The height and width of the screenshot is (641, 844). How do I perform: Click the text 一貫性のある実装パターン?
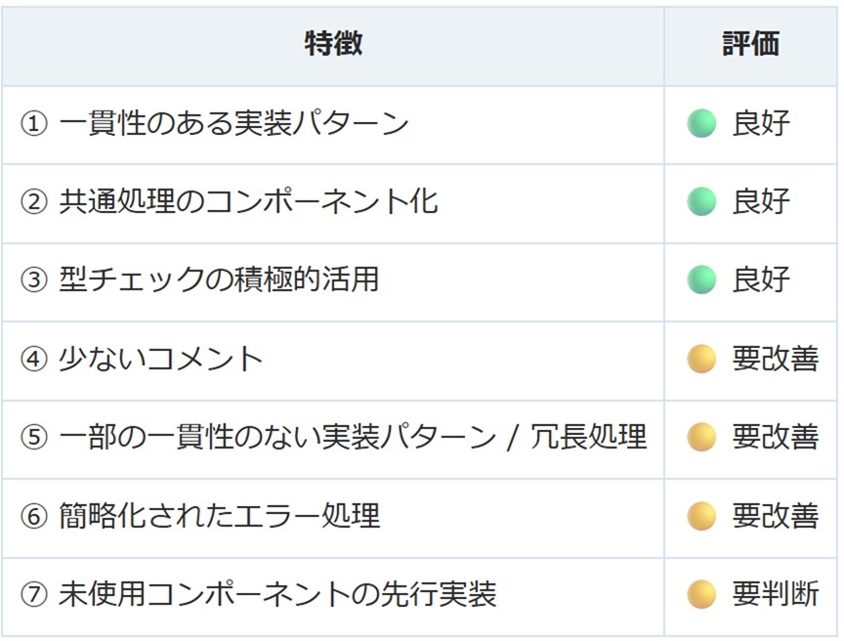tap(234, 123)
